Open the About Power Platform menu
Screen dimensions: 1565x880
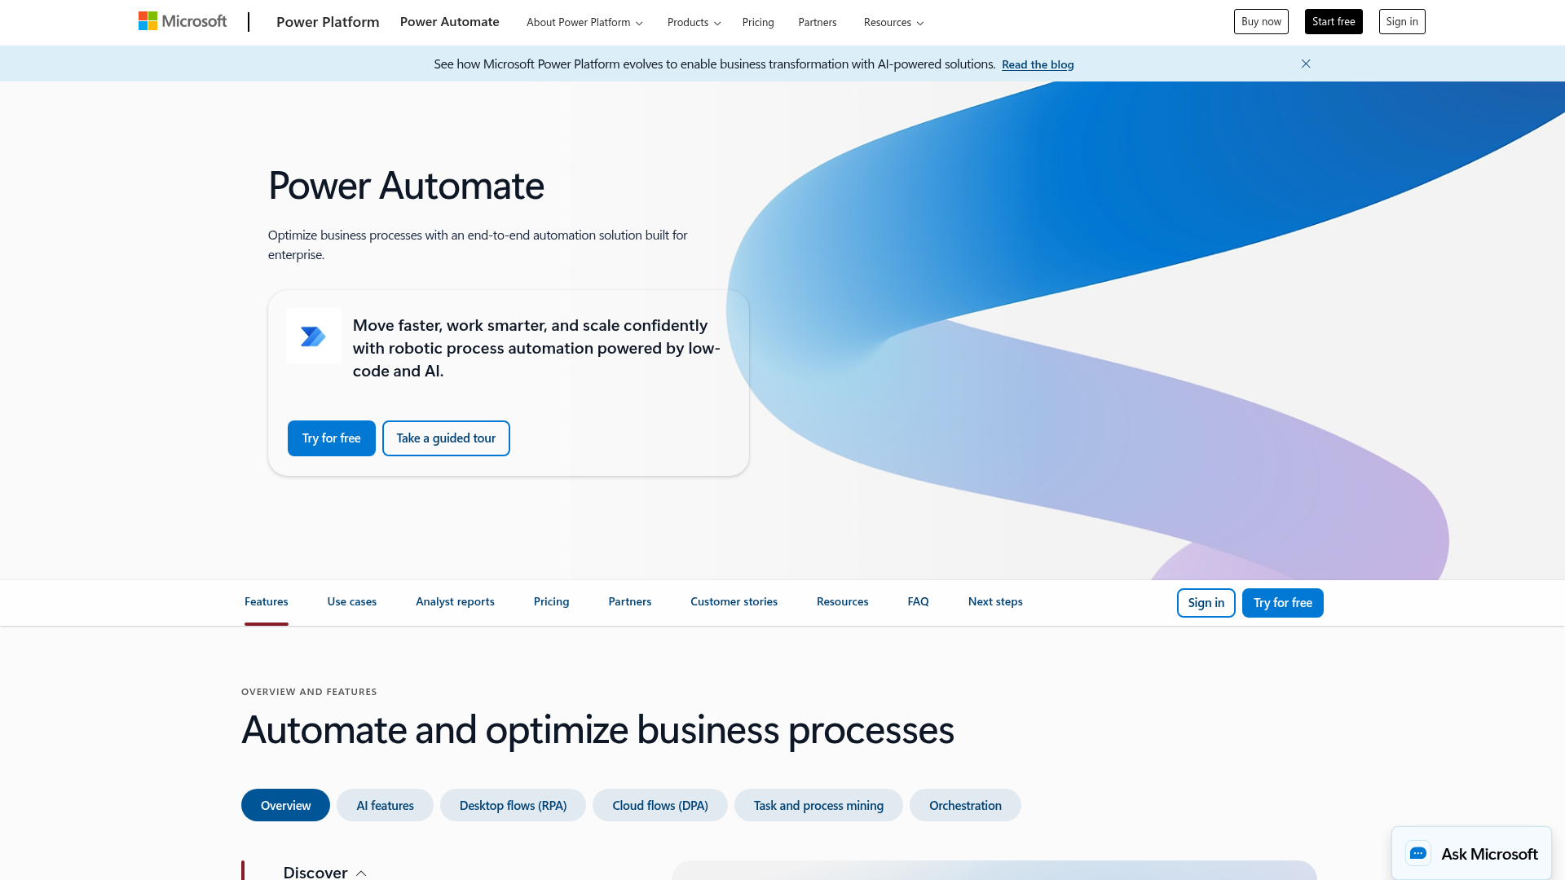pos(583,22)
